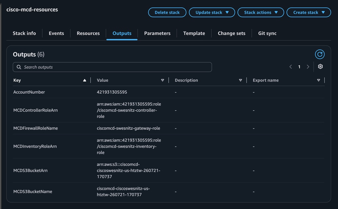338x209 pixels.
Task: Click the Key column header
Action: tap(17, 80)
